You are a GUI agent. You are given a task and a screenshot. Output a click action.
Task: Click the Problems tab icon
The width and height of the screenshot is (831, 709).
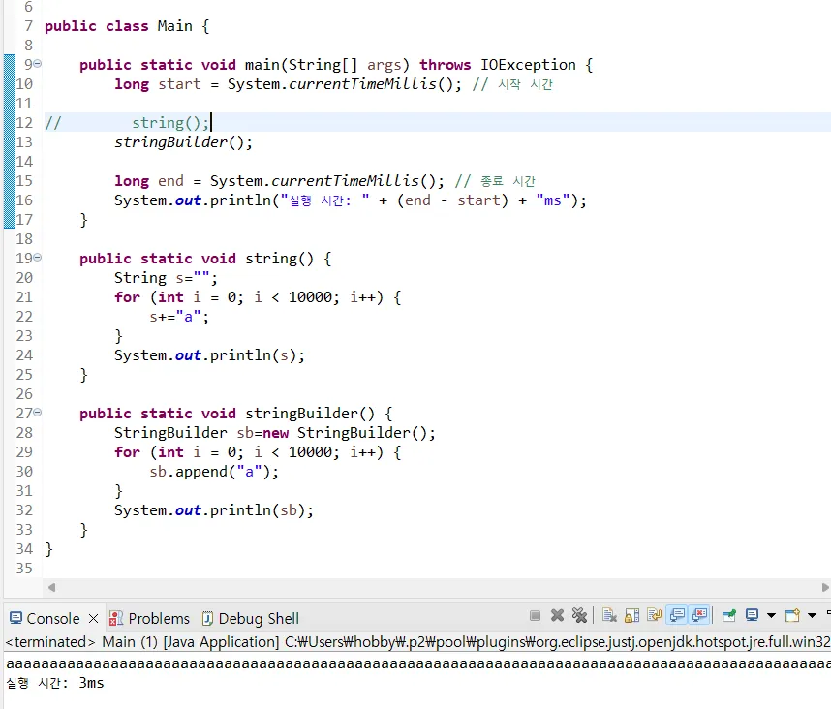(x=116, y=618)
